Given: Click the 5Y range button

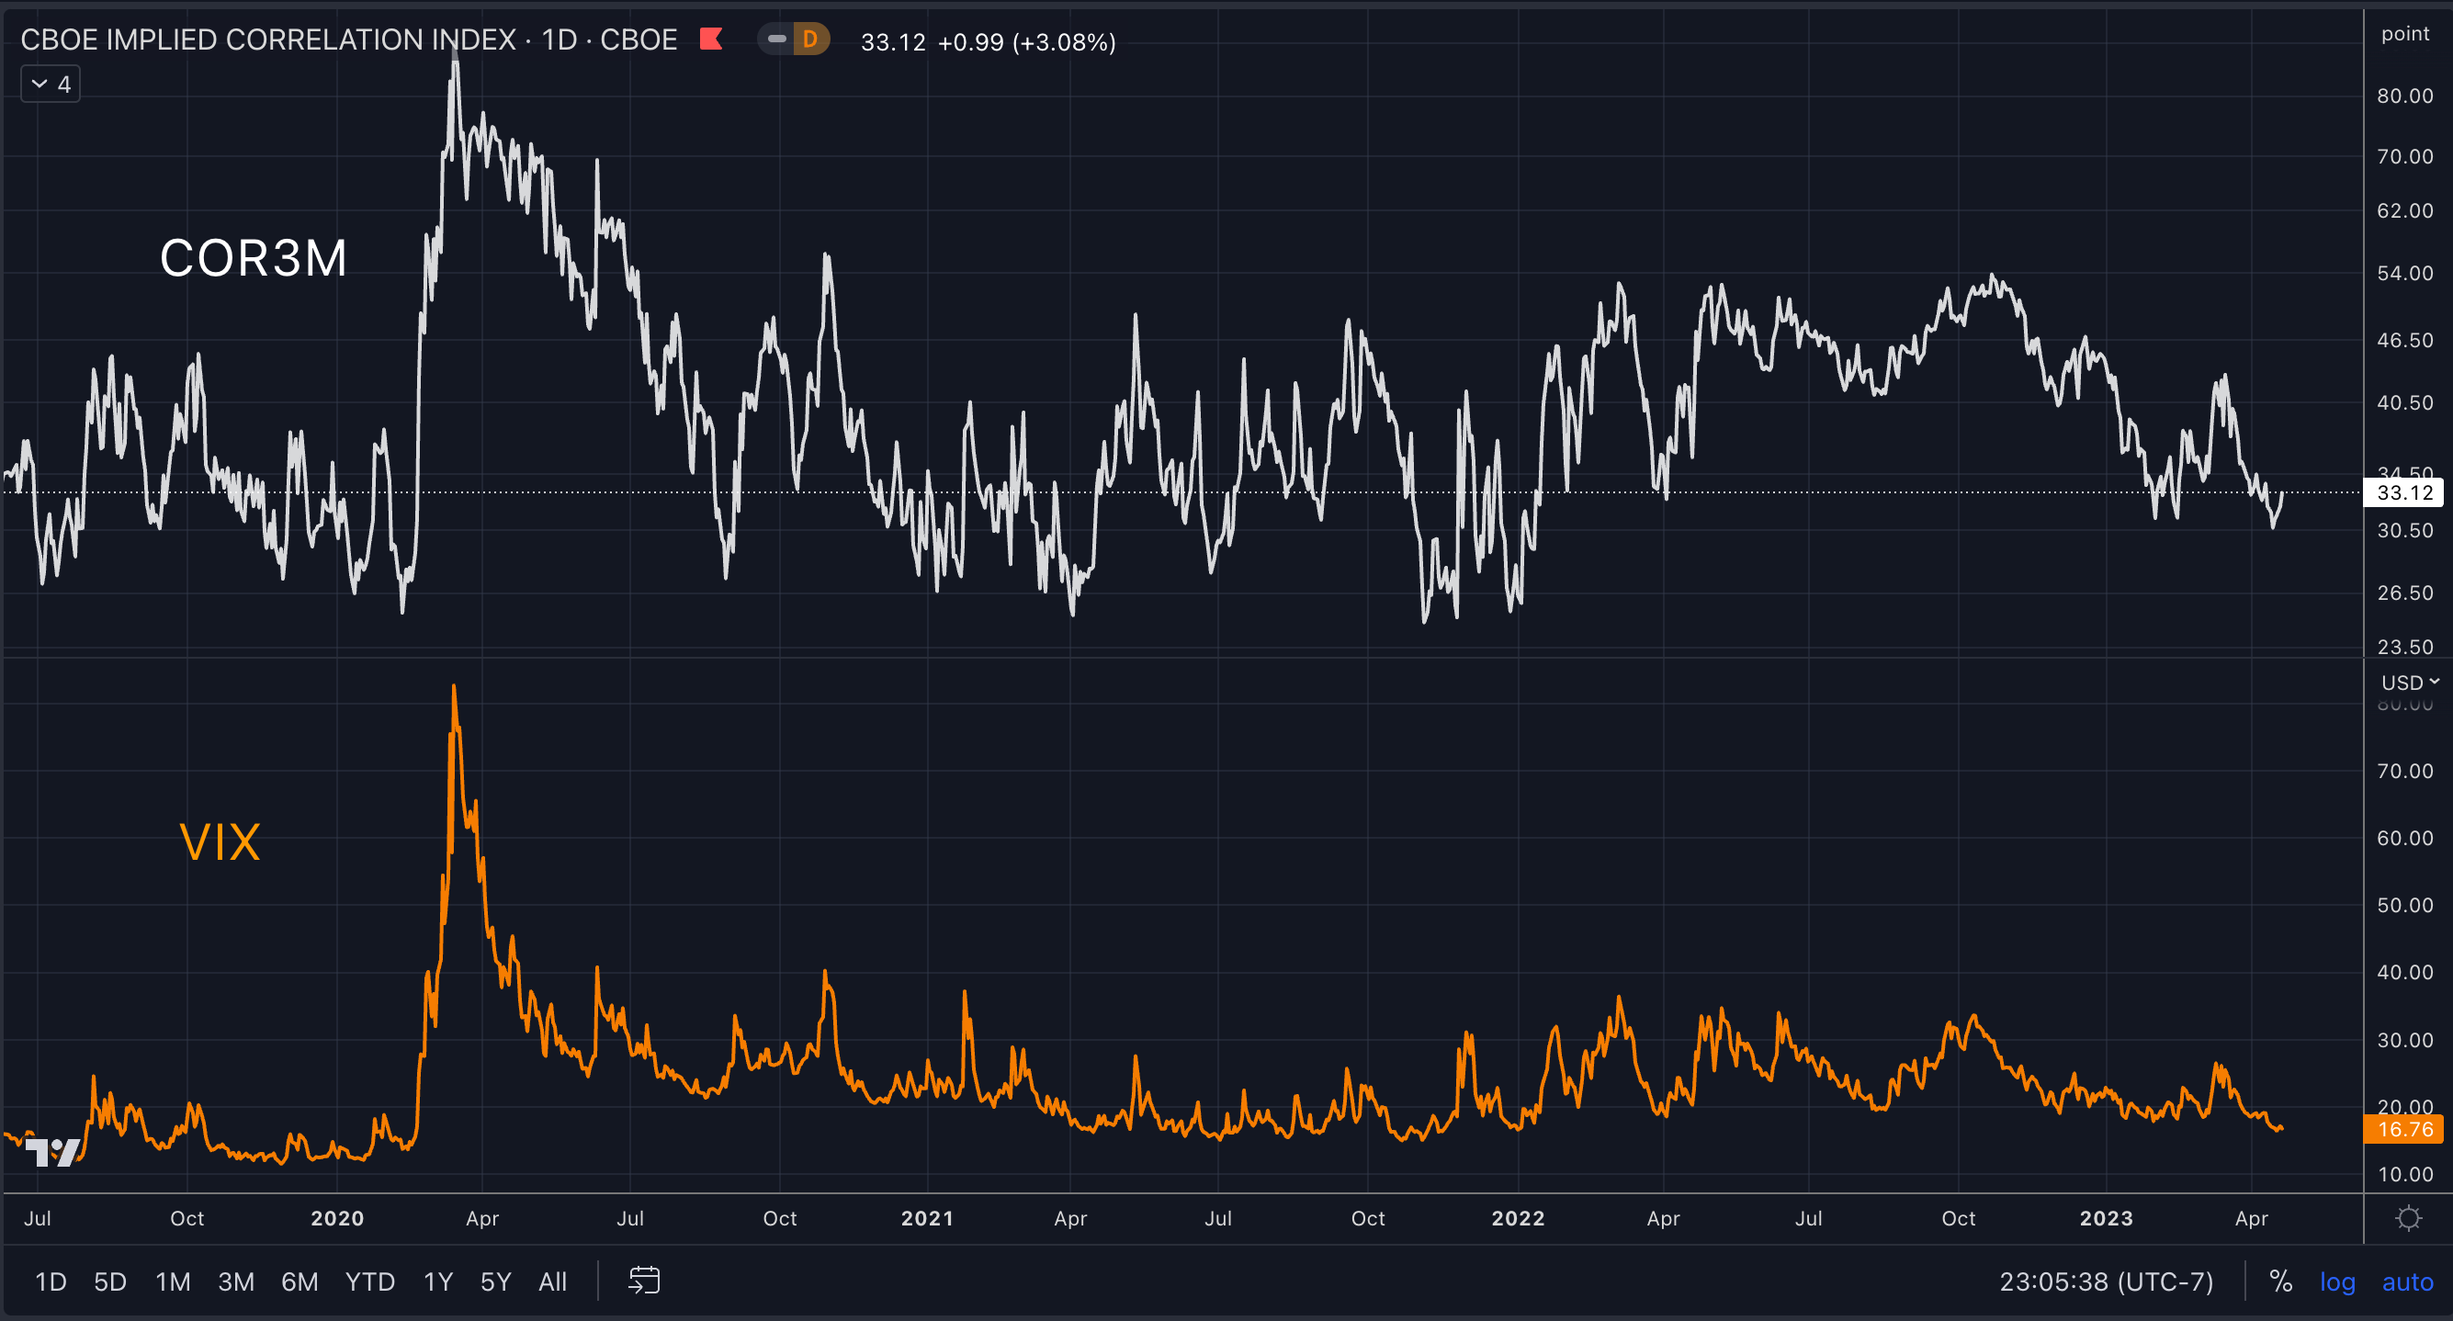Looking at the screenshot, I should click(x=494, y=1281).
